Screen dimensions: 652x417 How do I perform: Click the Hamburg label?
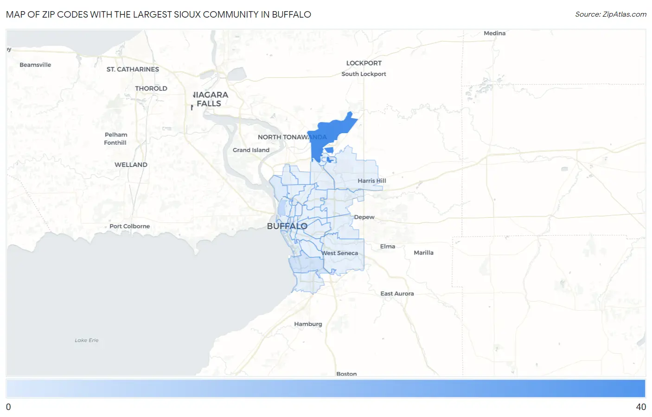click(x=308, y=324)
